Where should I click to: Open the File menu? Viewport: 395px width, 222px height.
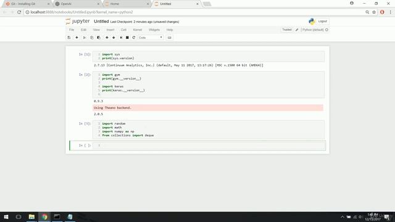[72, 30]
